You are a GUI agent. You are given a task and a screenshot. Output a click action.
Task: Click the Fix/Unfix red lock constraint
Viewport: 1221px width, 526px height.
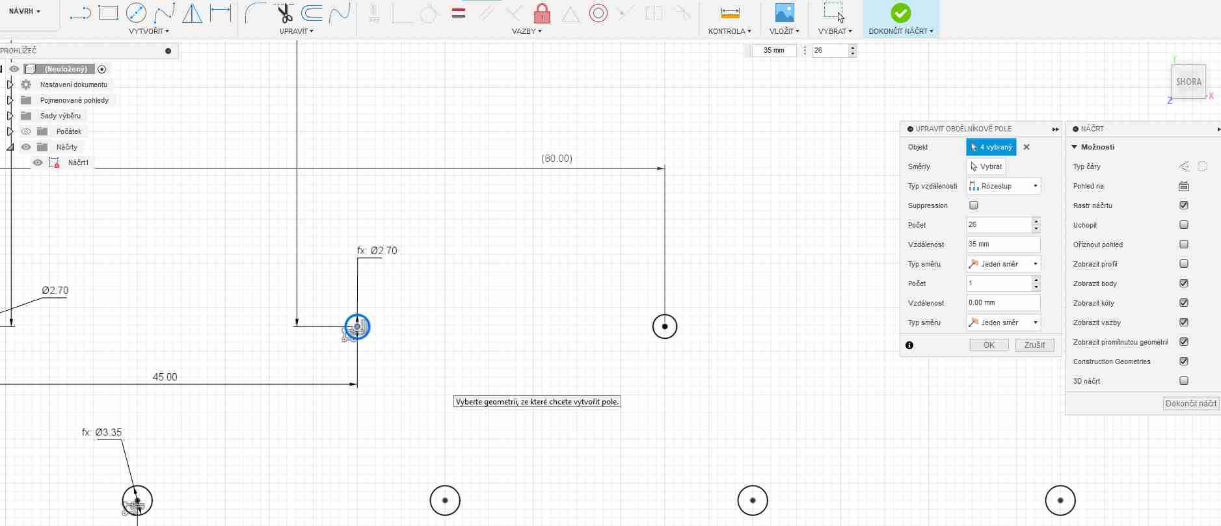(542, 13)
